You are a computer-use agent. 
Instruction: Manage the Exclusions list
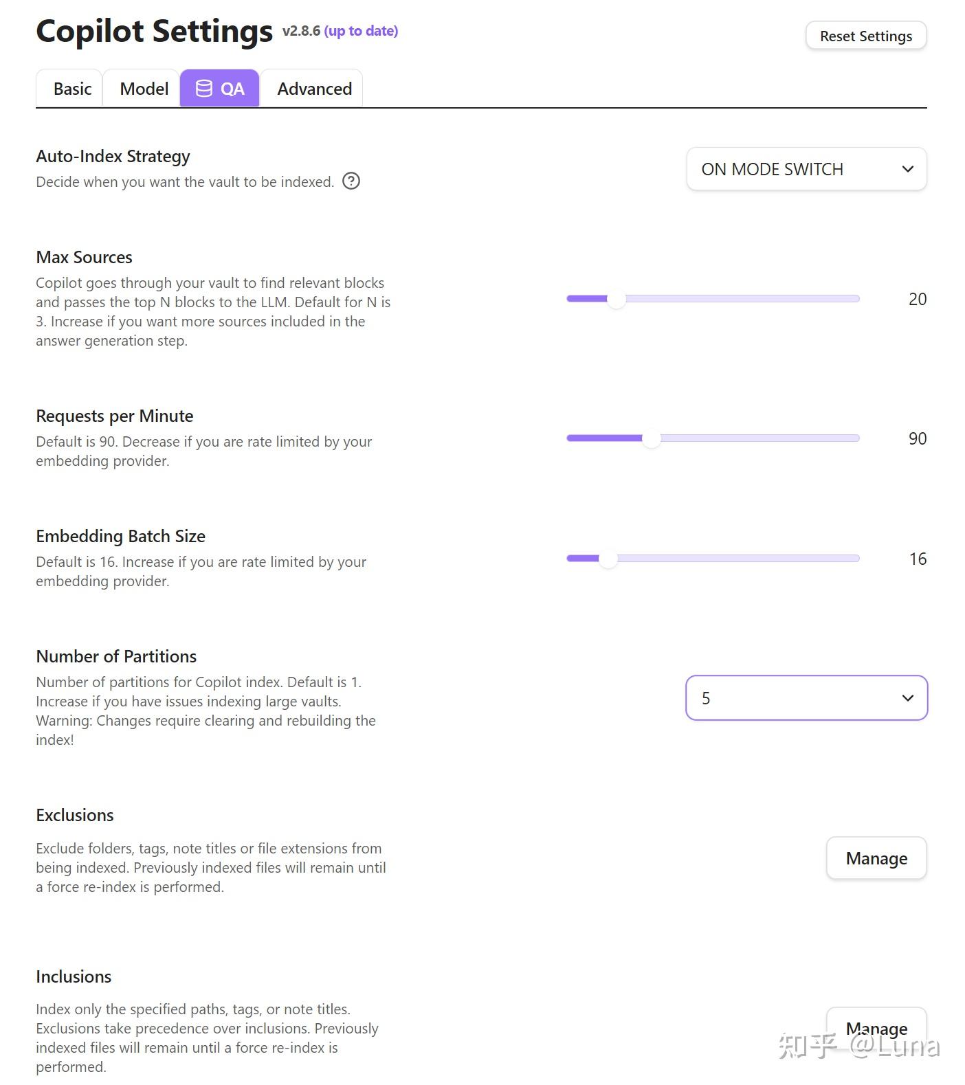[x=876, y=858]
